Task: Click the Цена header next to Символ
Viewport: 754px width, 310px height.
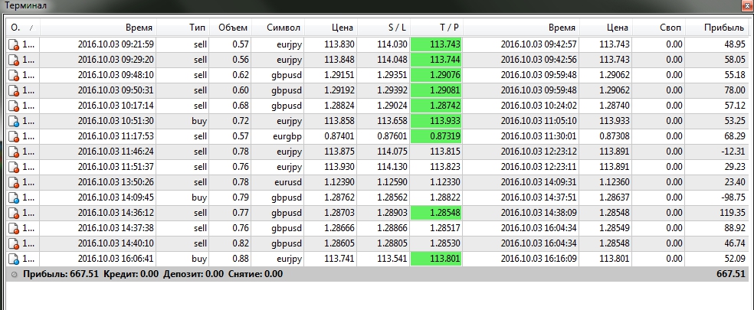Action: coord(331,28)
